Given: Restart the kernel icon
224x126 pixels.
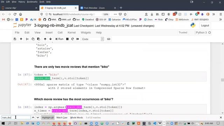Looking at the screenshot, I should point(72,39).
